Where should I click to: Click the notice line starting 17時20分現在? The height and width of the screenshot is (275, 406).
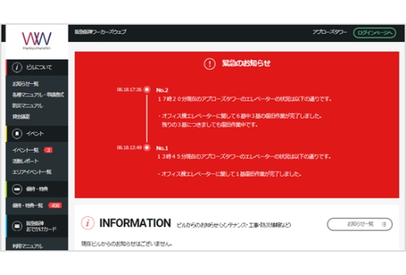244,99
